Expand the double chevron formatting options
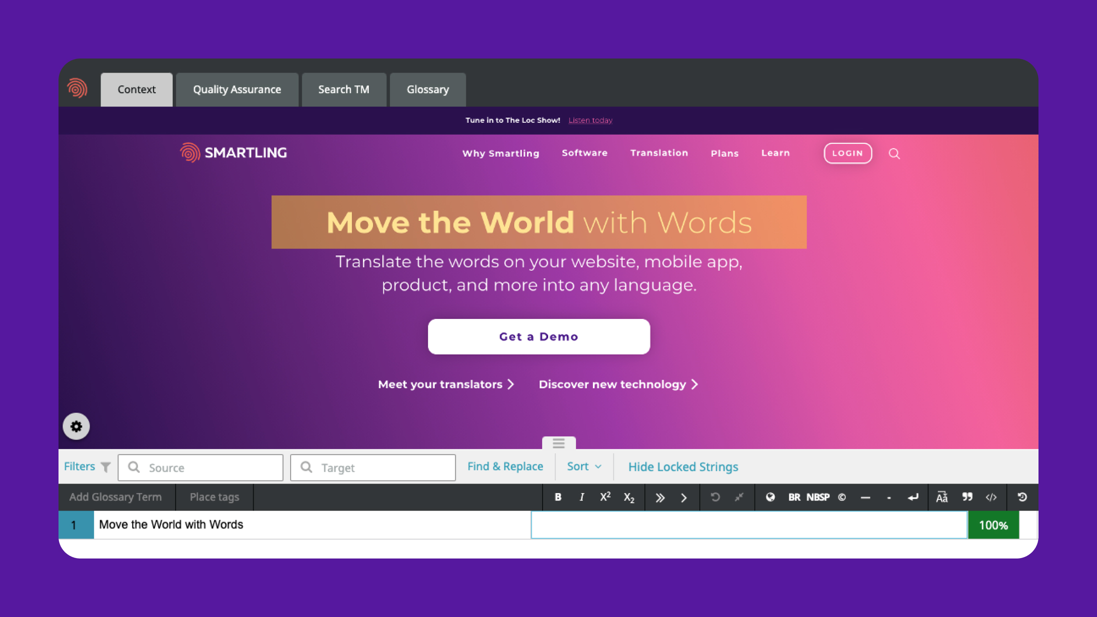 (x=659, y=497)
